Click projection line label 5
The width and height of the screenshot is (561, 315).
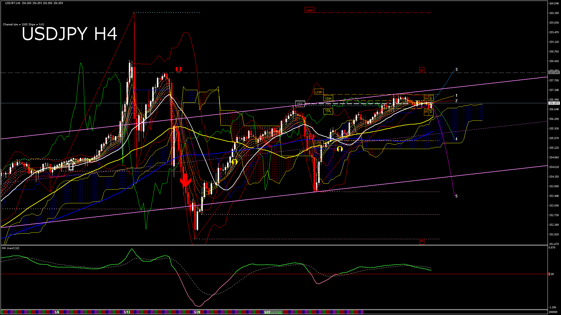pyautogui.click(x=456, y=196)
